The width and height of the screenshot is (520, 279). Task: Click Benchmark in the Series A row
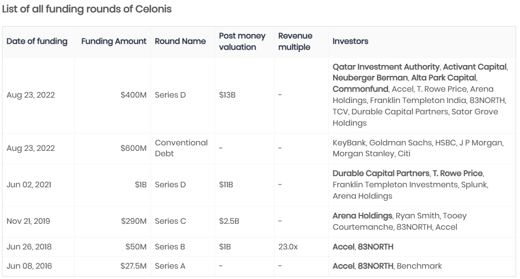tap(419, 266)
